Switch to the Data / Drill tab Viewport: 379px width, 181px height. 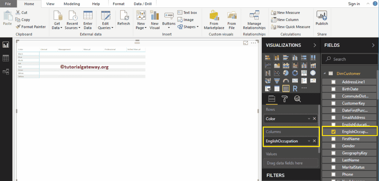coord(143,4)
